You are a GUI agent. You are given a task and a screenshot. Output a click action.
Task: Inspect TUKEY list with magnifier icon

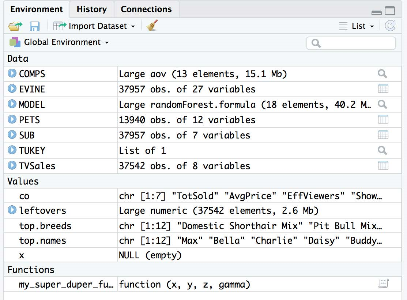(x=382, y=150)
